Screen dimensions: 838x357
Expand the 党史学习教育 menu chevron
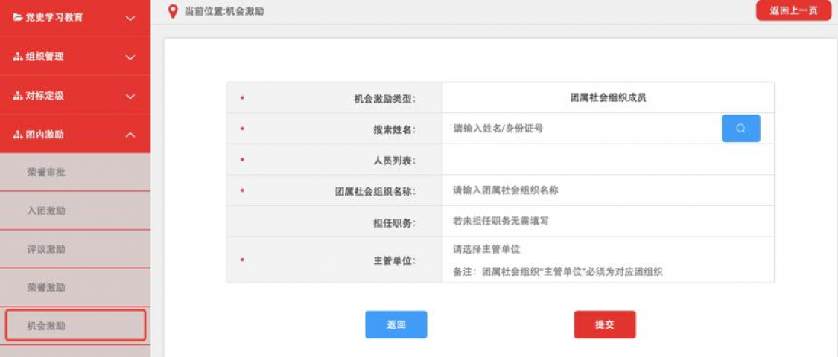(130, 18)
